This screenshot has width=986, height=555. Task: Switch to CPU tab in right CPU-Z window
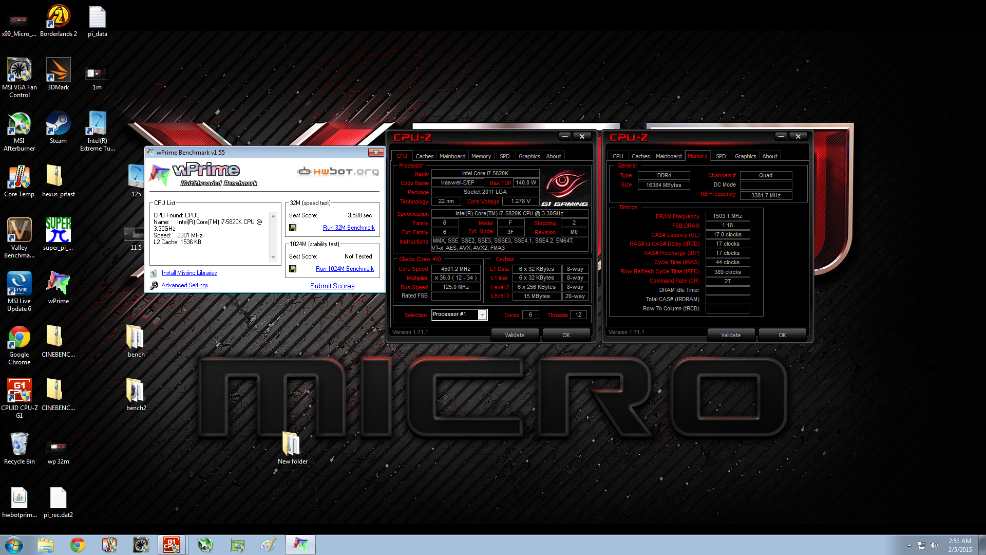(x=618, y=156)
